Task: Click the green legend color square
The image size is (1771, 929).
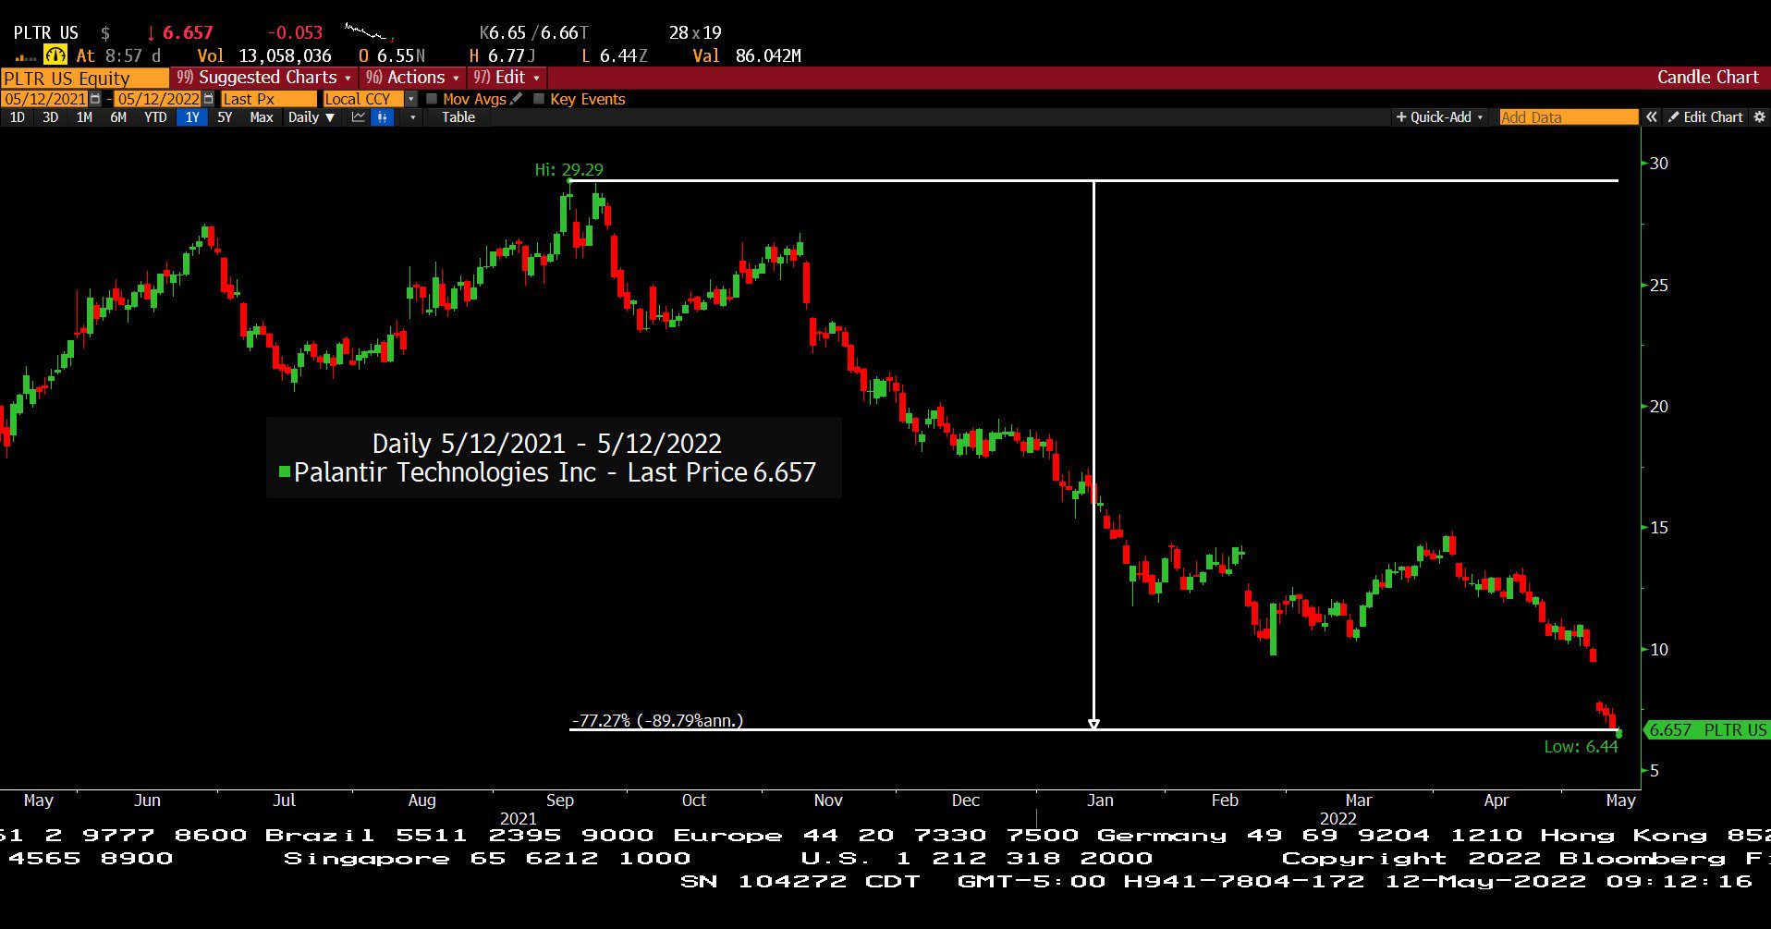Action: (x=285, y=472)
